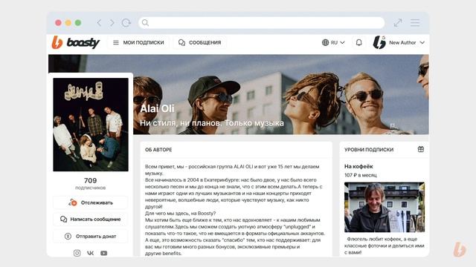The width and height of the screenshot is (476, 267).
Task: Click the green maximize window dot
Action: click(78, 23)
